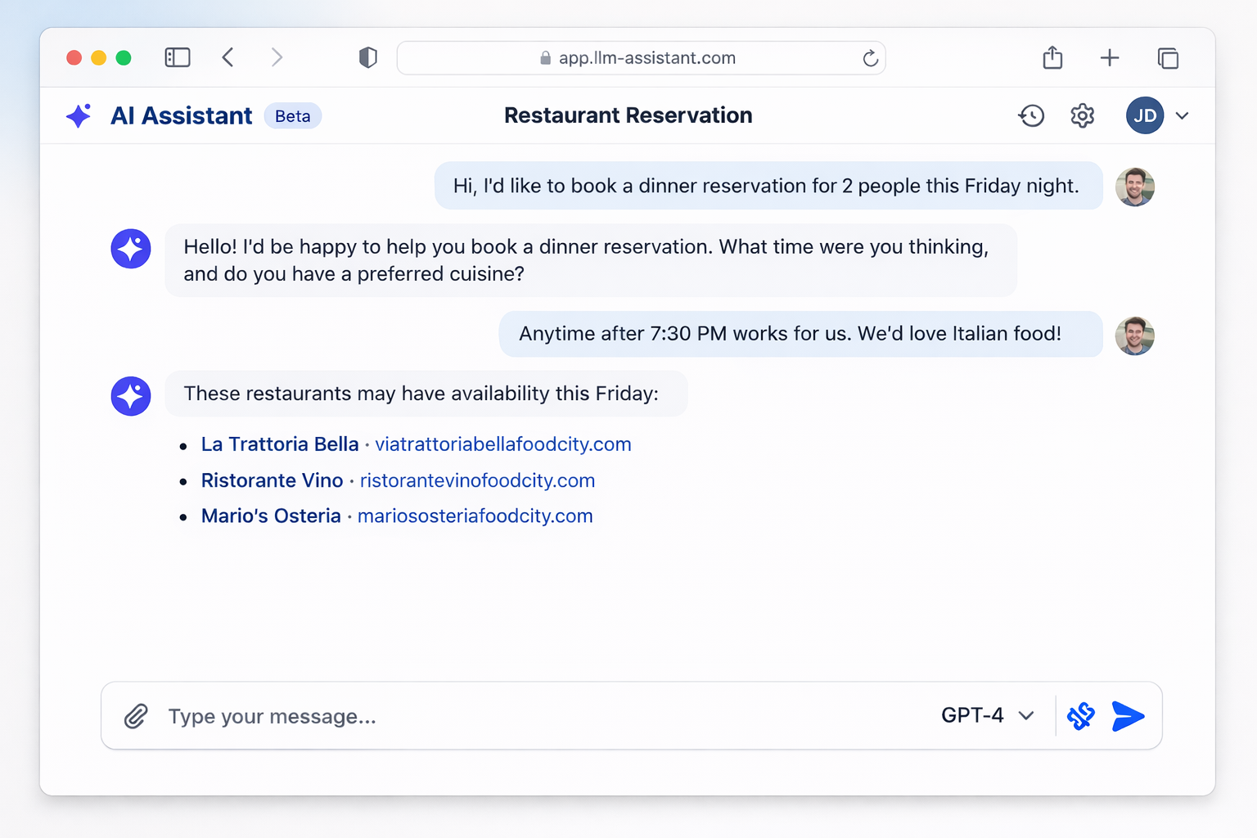Go back to previous page
This screenshot has height=838, width=1257.
228,58
